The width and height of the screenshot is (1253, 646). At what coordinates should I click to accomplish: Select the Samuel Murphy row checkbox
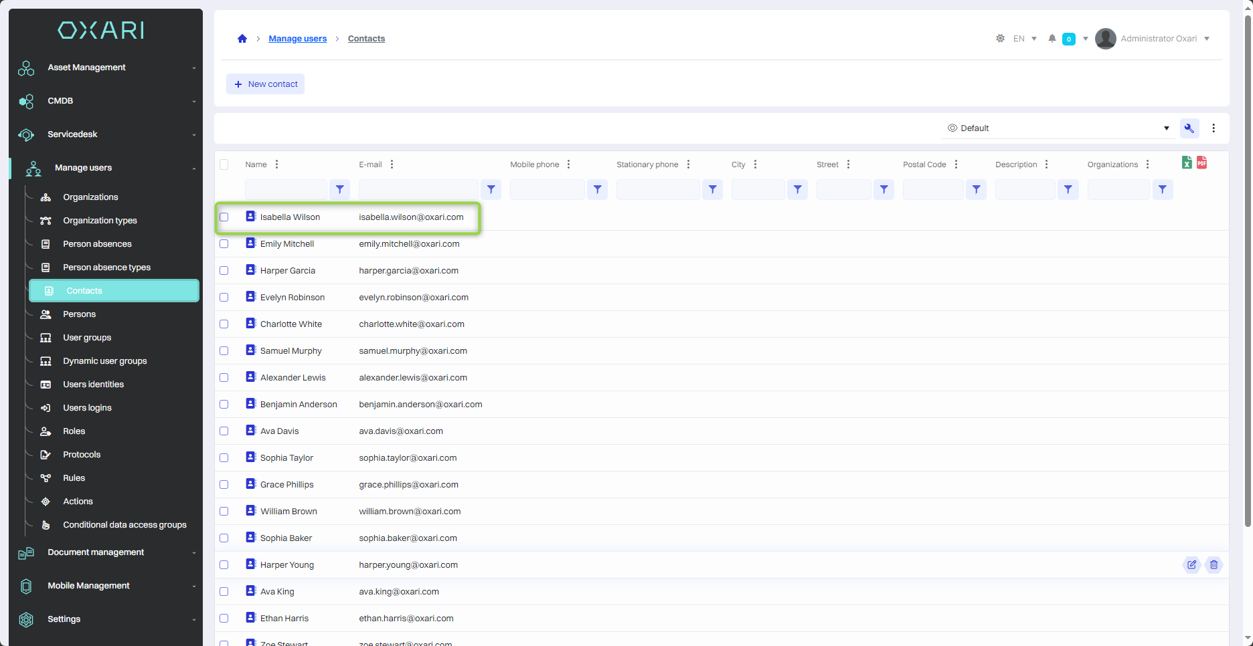[224, 351]
